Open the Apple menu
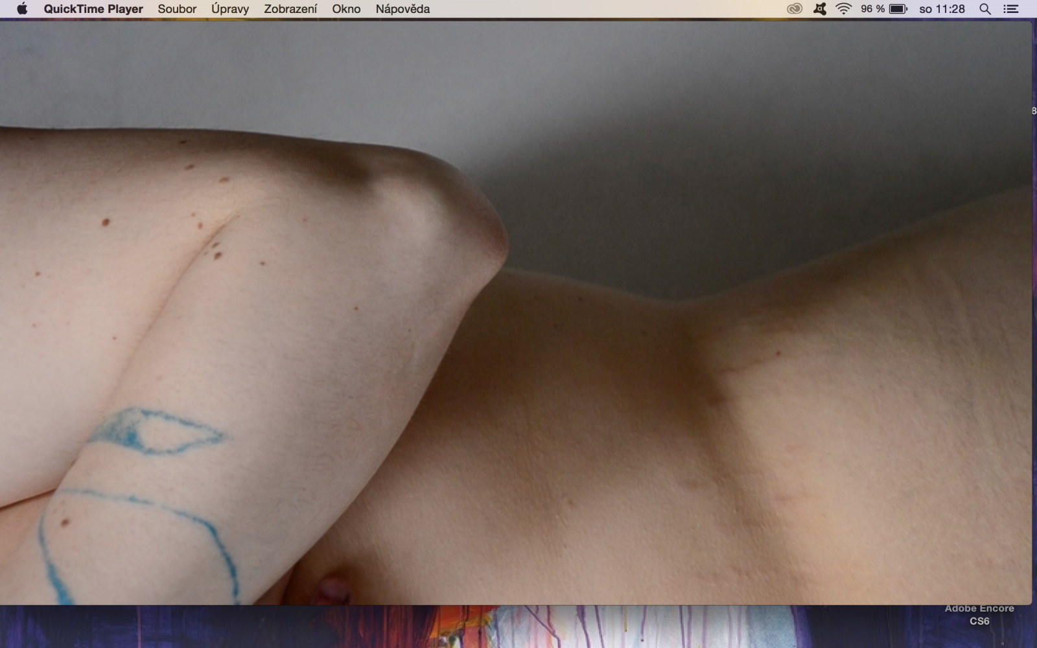Image resolution: width=1037 pixels, height=648 pixels. point(22,9)
